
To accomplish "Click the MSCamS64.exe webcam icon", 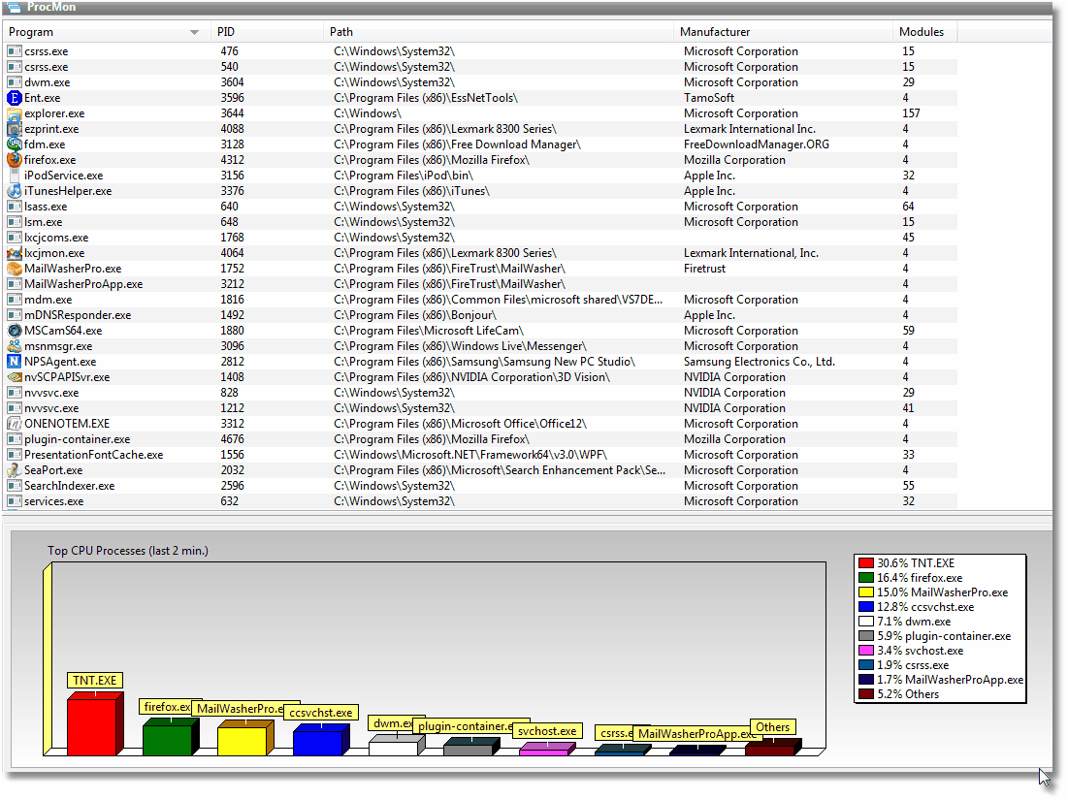I will point(15,331).
